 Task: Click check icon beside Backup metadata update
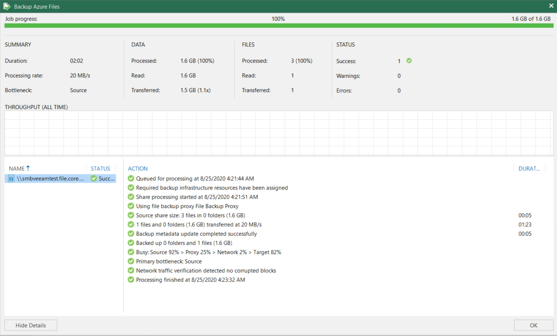(x=131, y=234)
